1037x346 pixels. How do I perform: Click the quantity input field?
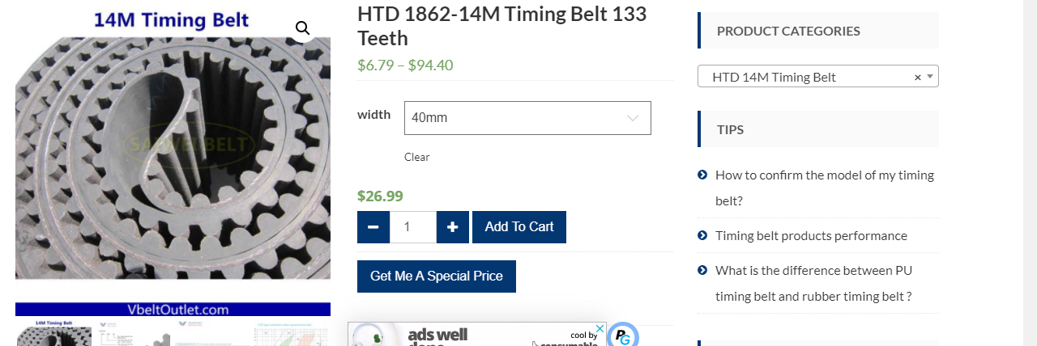coord(413,227)
